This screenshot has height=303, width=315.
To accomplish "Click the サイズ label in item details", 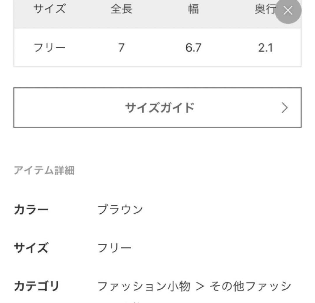I will [x=31, y=248].
